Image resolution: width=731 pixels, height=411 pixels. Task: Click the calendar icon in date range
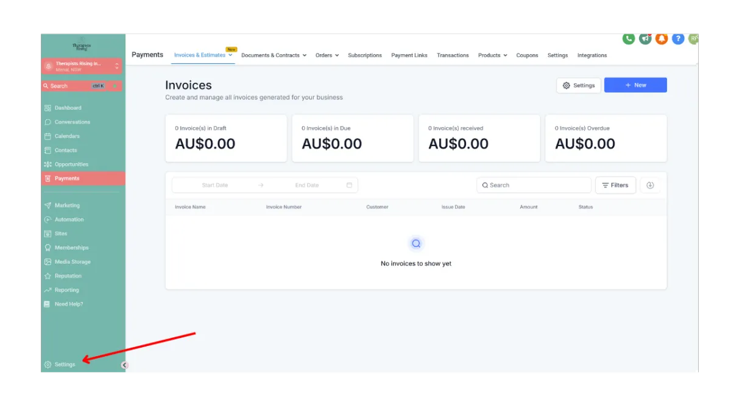349,185
